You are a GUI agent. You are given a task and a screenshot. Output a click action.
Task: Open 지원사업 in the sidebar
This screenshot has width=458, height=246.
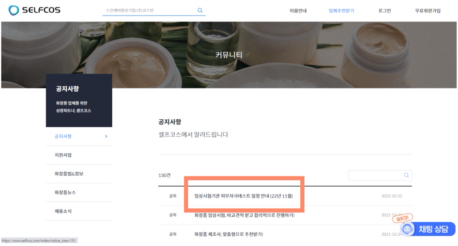click(x=60, y=155)
